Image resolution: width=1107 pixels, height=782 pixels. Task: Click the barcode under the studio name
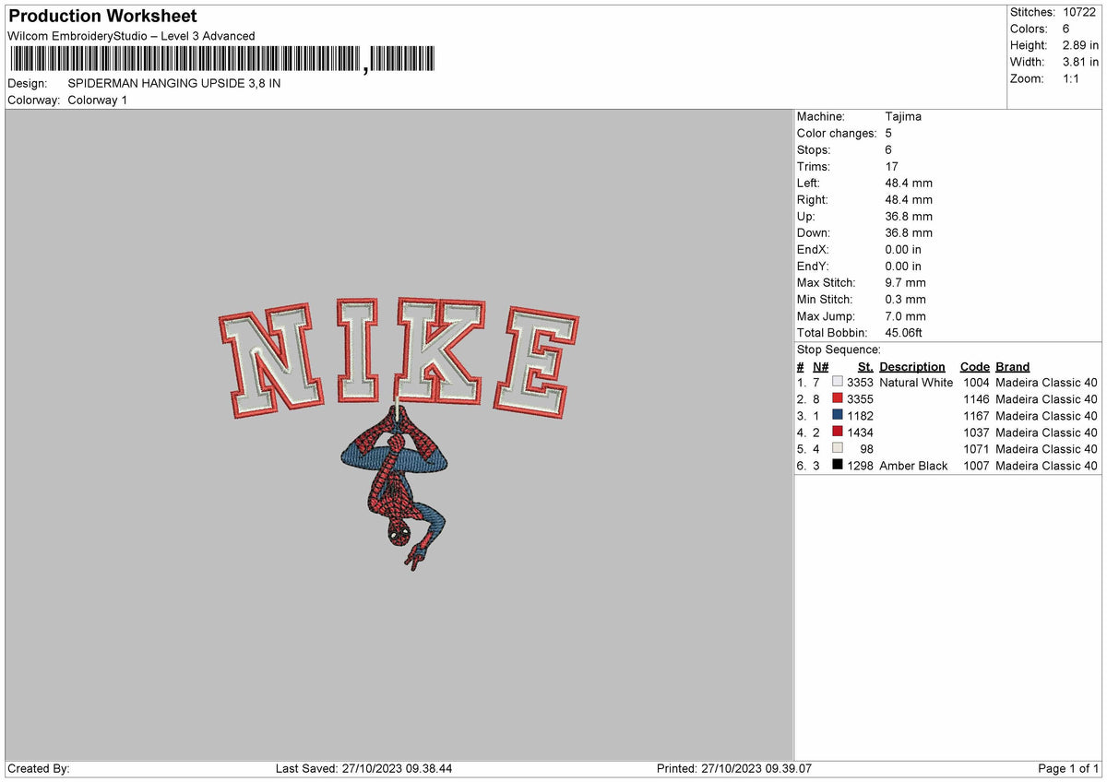click(221, 59)
